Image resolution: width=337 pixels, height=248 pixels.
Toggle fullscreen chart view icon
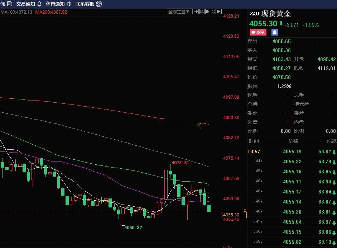[x=213, y=11]
